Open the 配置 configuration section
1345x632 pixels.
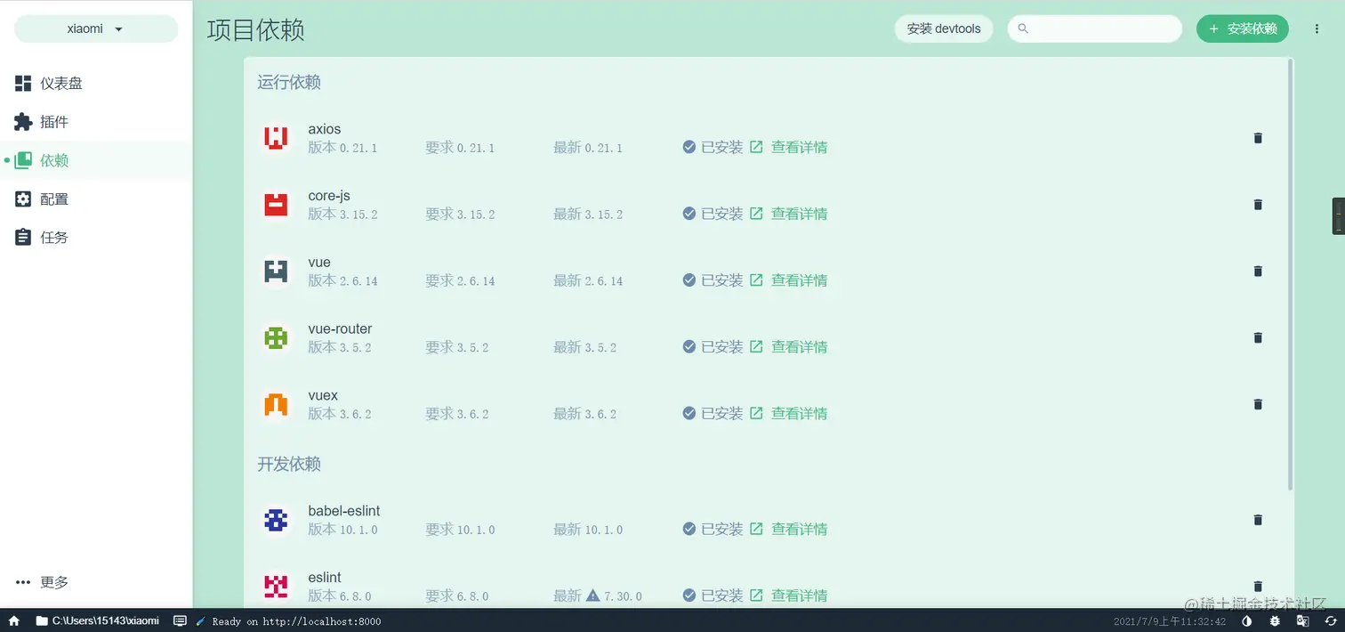[x=96, y=199]
